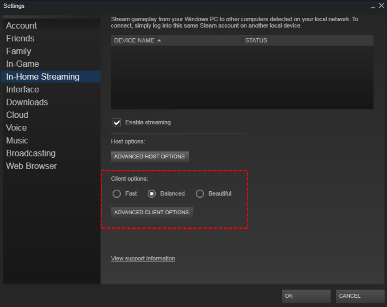Select the Family settings category
The image size is (387, 307).
click(x=19, y=51)
